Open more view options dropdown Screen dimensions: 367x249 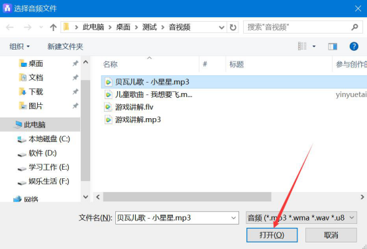[x=314, y=46]
